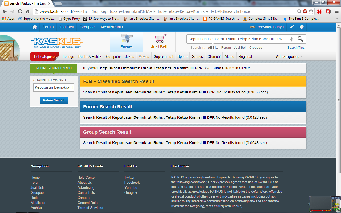Viewport: 341px width, 213px height.
Task: Click the KASKUS logo
Action: [57, 43]
